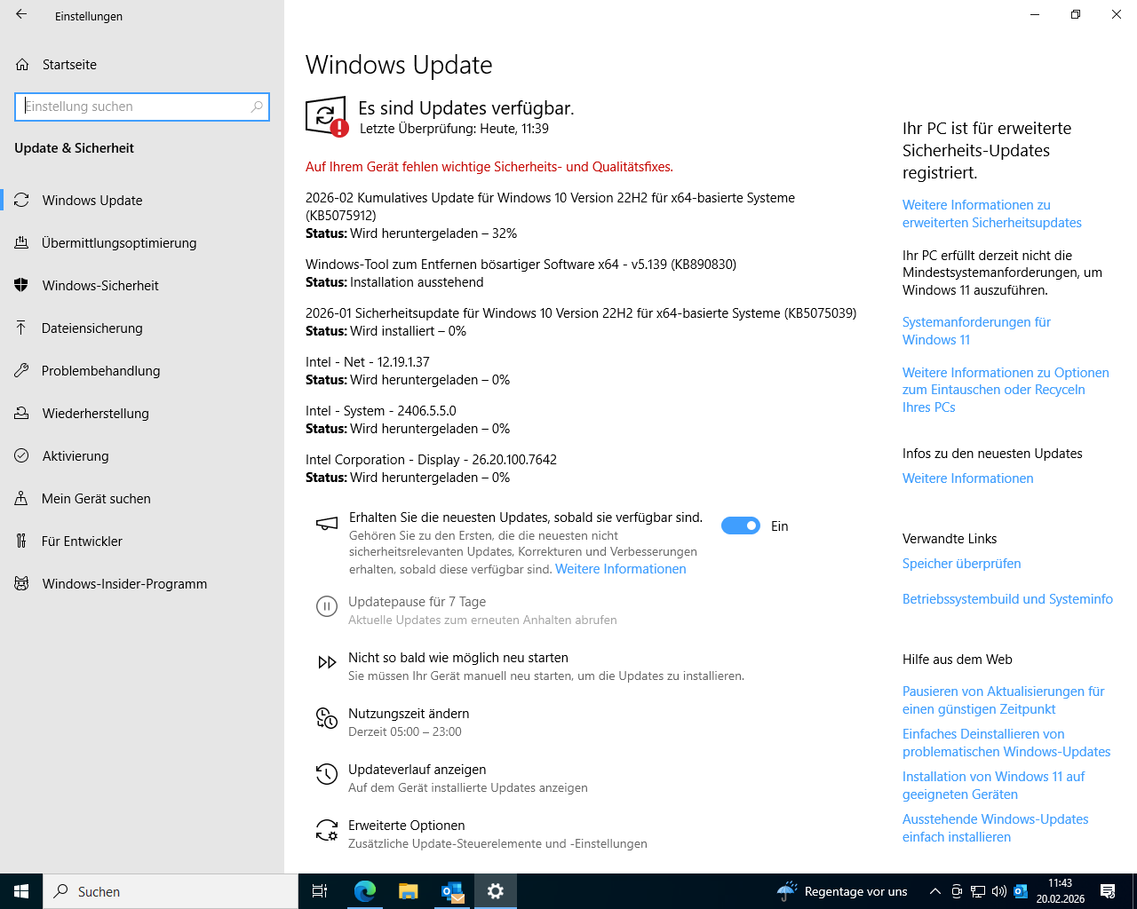The width and height of the screenshot is (1137, 909).
Task: Open Wiederherstellung icon in sidebar
Action: pyautogui.click(x=22, y=413)
